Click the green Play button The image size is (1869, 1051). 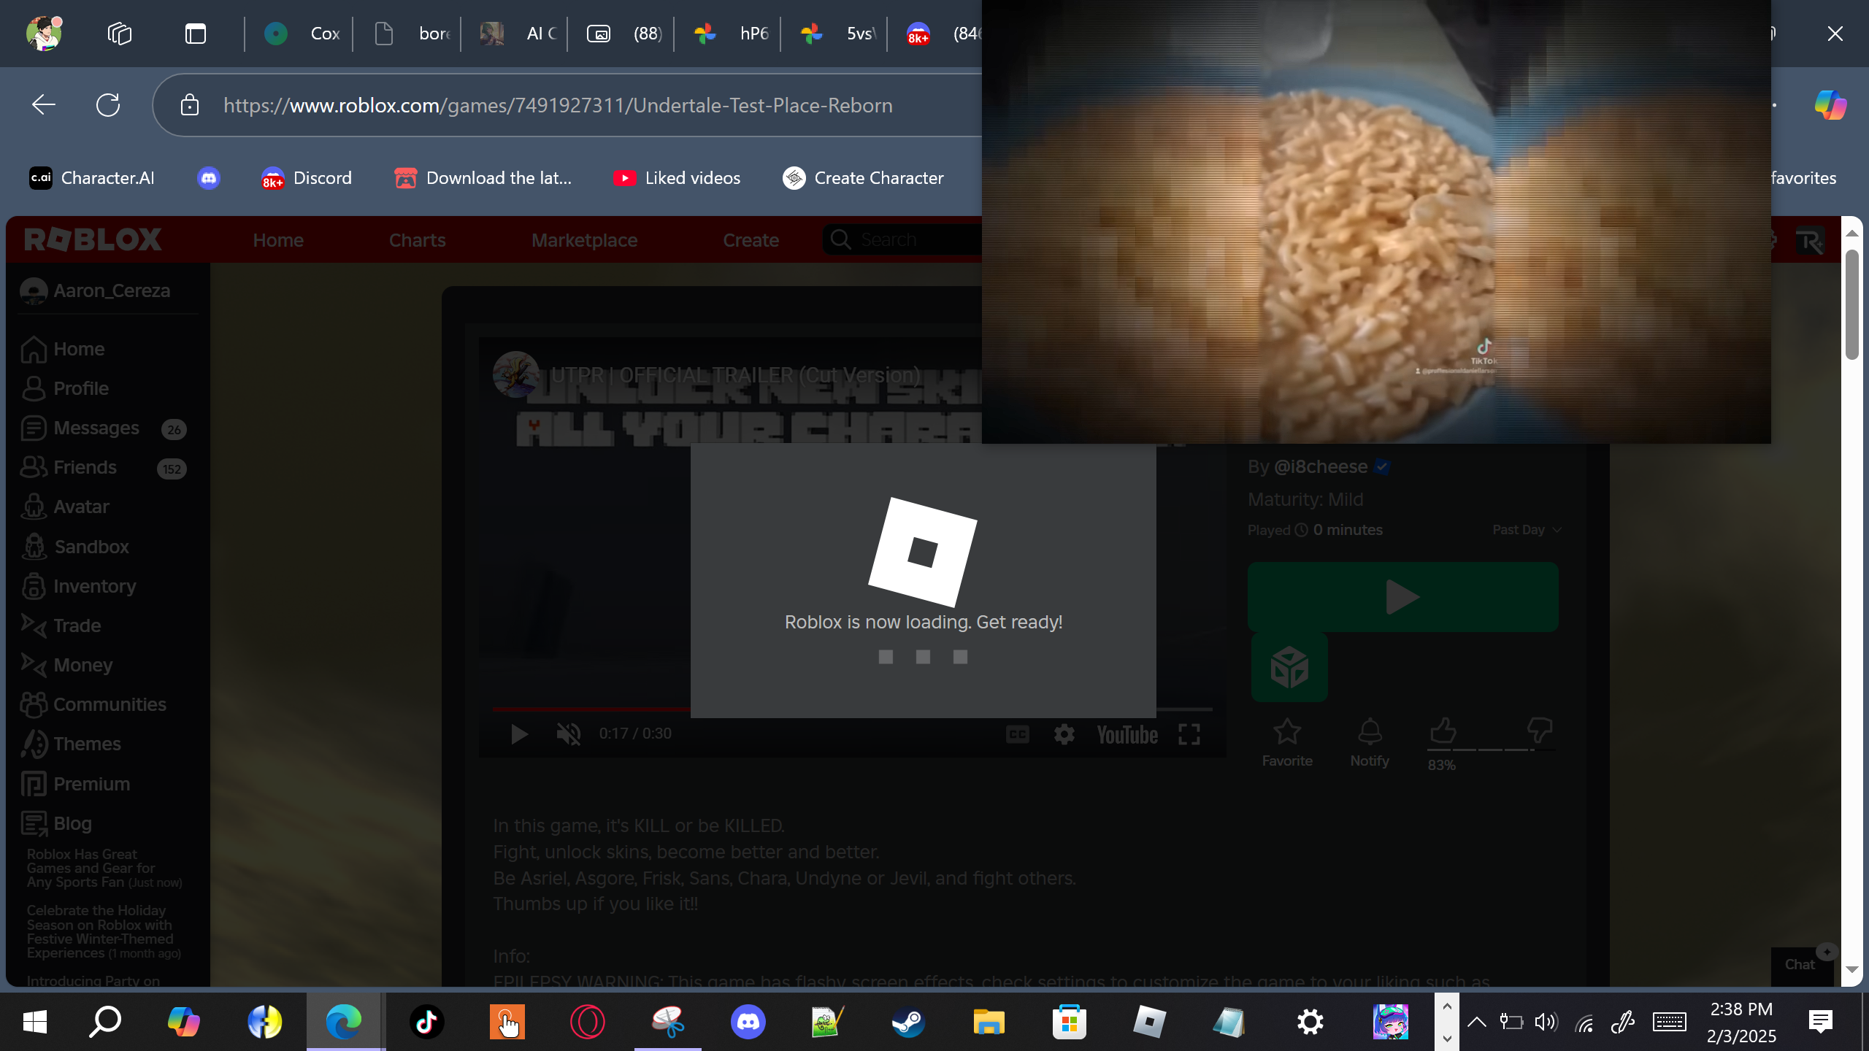point(1402,597)
